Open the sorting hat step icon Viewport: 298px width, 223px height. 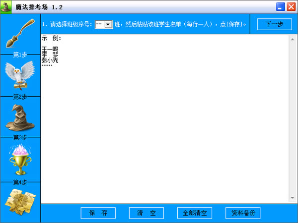[20, 118]
